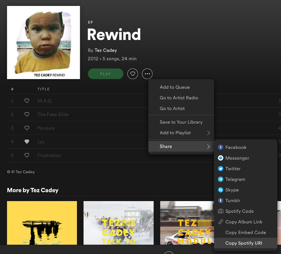Share album via Facebook icon
The image size is (281, 254).
tap(221, 148)
